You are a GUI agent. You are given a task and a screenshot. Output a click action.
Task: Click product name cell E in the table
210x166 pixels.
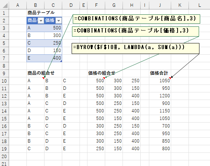(x=35, y=58)
